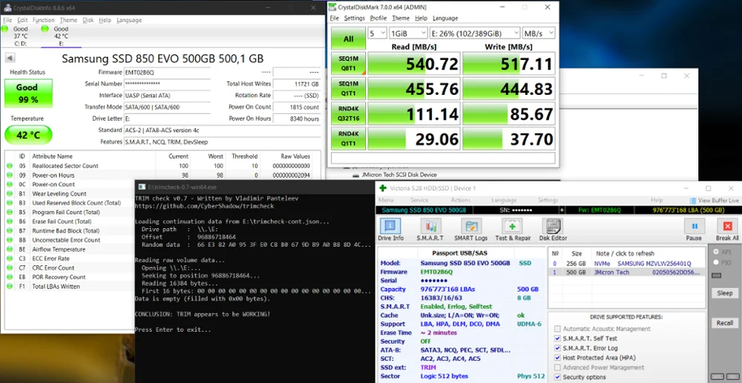The height and width of the screenshot is (383, 742).
Task: Open the MB/s unit dropdown
Action: (539, 33)
